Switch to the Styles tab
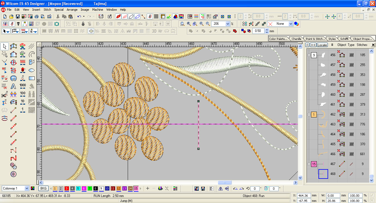The height and width of the screenshot is (203, 376). (332, 39)
